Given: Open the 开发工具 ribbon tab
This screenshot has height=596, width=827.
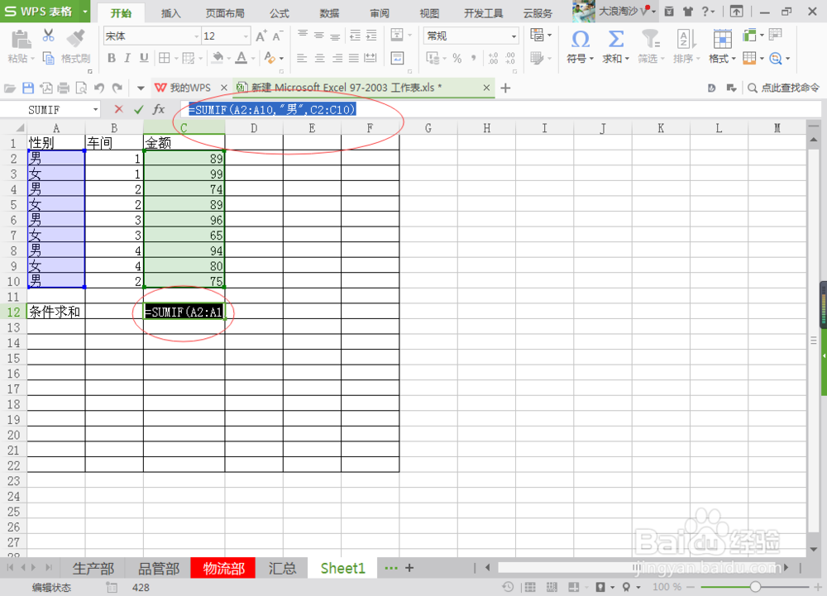Looking at the screenshot, I should [484, 13].
